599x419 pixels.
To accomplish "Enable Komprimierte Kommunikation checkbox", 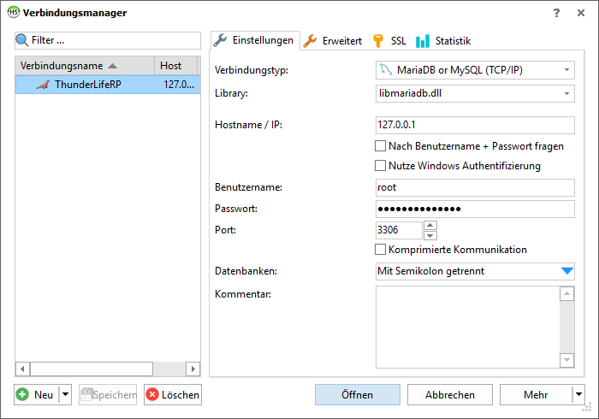I will (x=381, y=250).
